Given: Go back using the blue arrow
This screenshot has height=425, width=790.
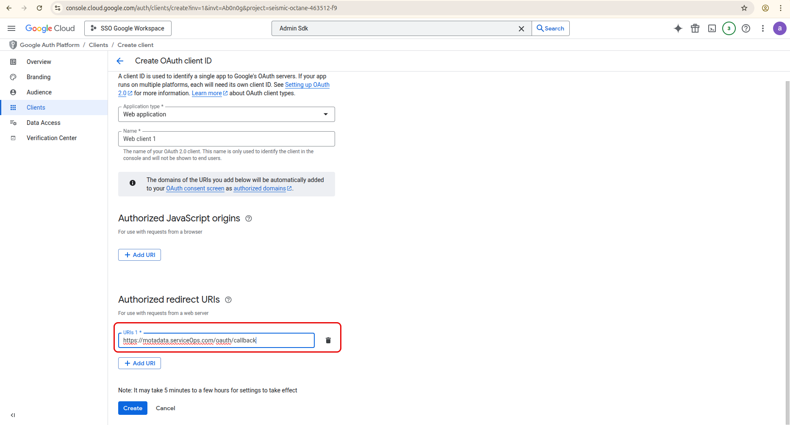Looking at the screenshot, I should click(x=120, y=61).
